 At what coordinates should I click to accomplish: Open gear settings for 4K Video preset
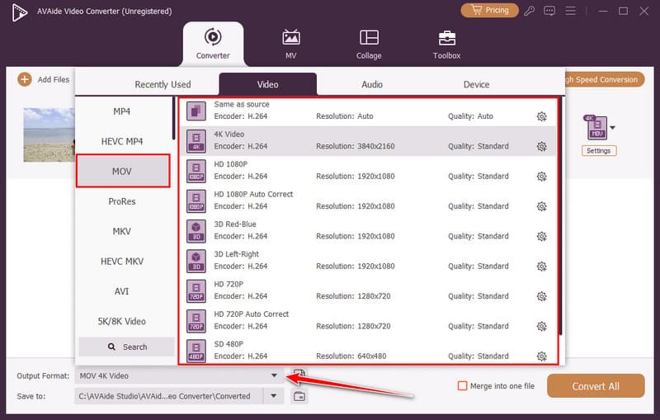pos(541,146)
